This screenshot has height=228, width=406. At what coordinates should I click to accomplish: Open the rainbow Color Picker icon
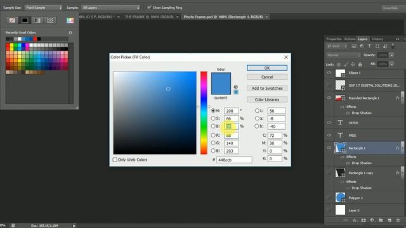[x=70, y=20]
